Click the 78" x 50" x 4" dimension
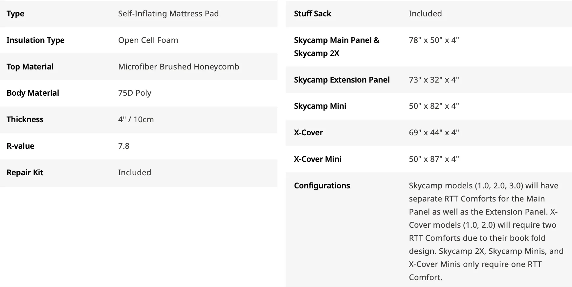Viewport: 572px width, 287px height. coord(434,40)
